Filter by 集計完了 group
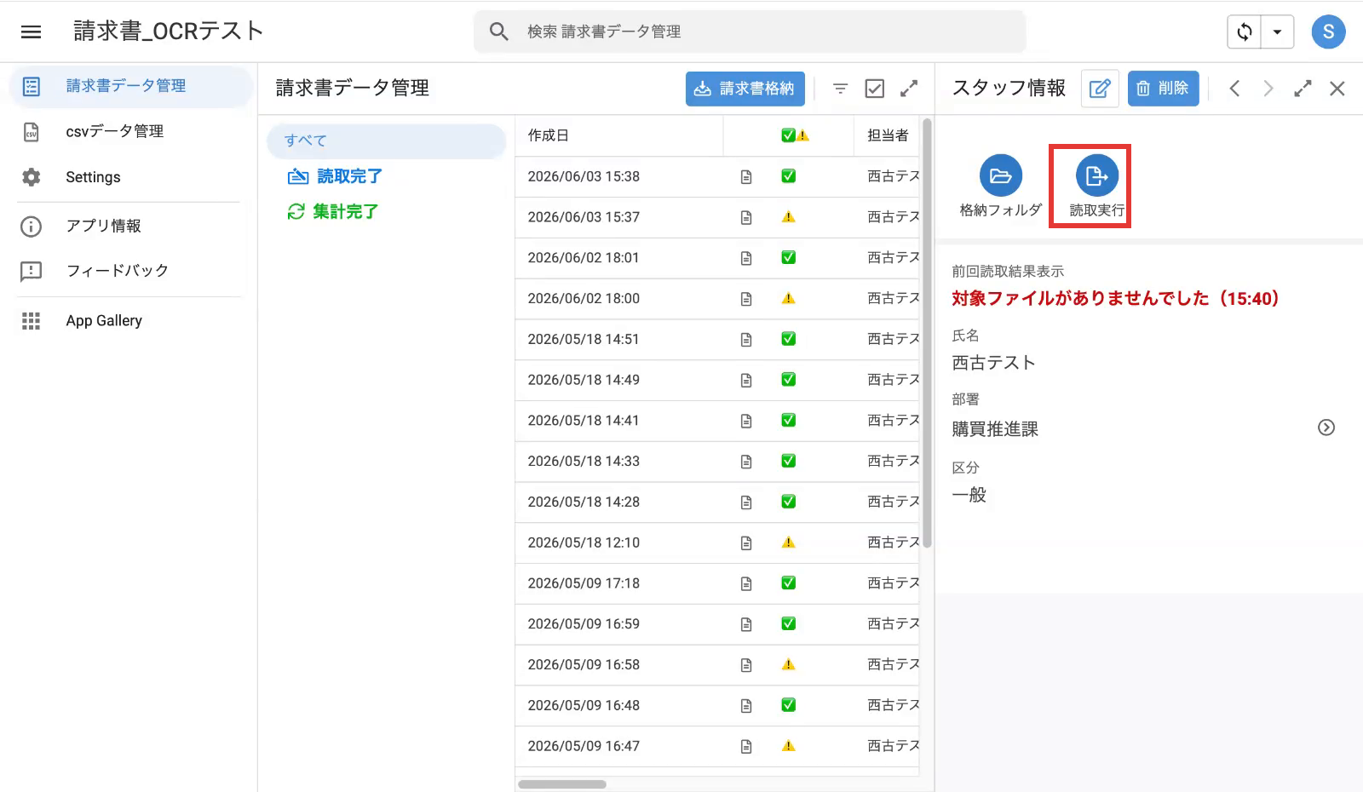Screen dimensions: 1363x792 point(333,211)
